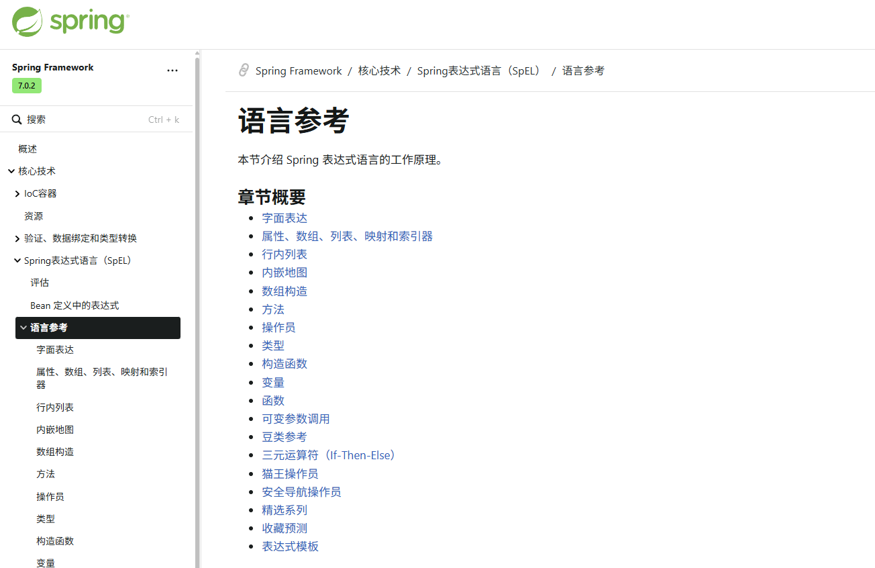Viewport: 875px width, 568px height.
Task: Open 属性、数组、列表、映射和索引器 content link
Action: (x=347, y=236)
